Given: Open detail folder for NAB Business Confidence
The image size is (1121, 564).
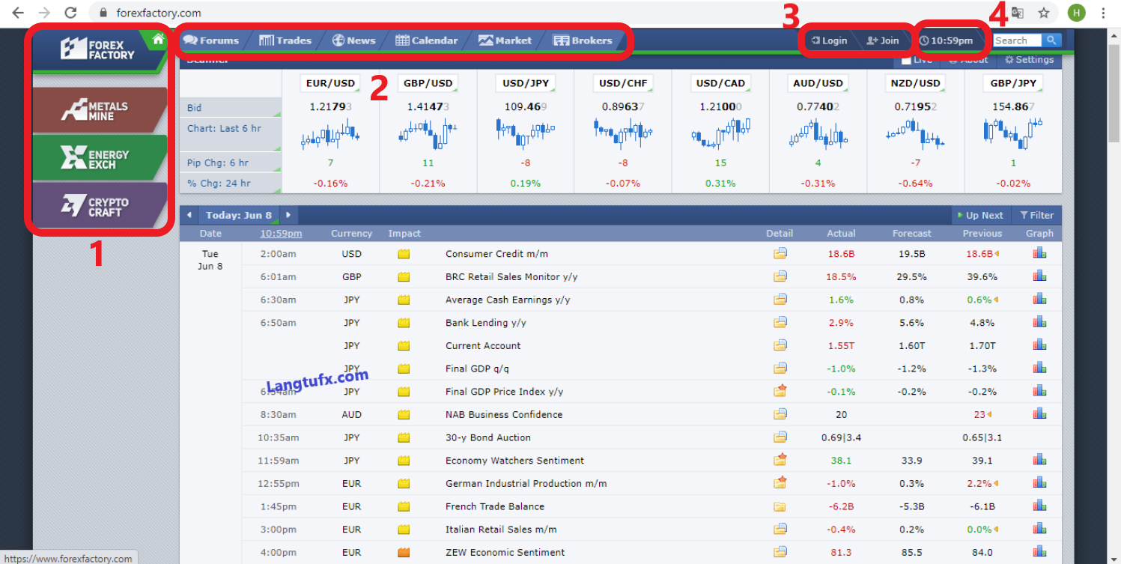Looking at the screenshot, I should (780, 414).
